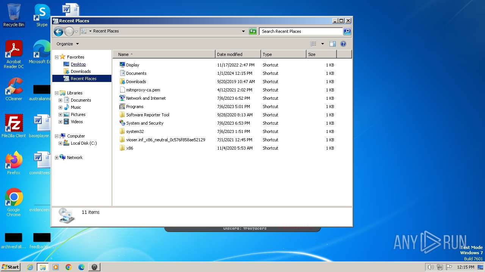The image size is (485, 272).
Task: Select the System and Security shortcut icon
Action: pyautogui.click(x=122, y=123)
